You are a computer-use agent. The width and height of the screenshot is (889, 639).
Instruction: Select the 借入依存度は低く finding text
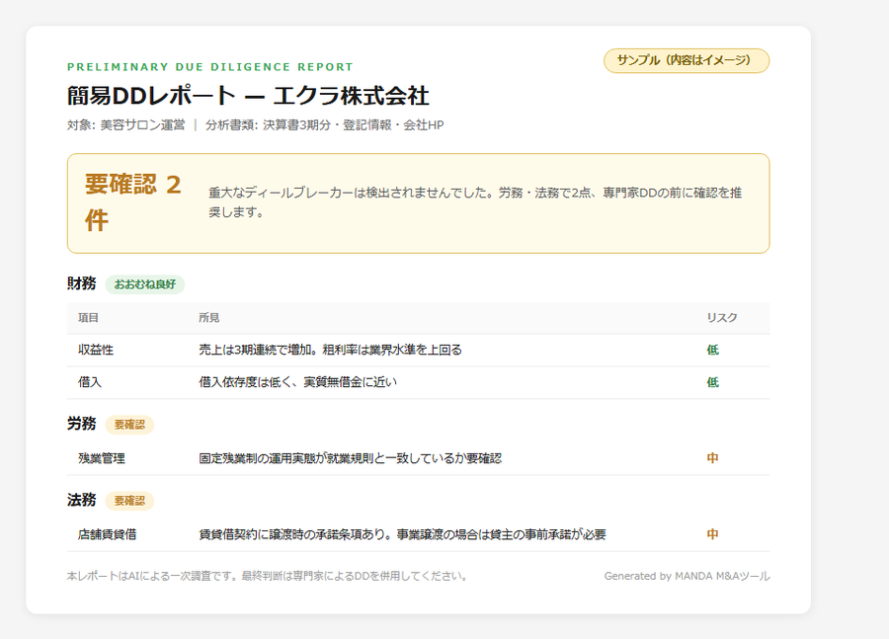click(x=297, y=382)
